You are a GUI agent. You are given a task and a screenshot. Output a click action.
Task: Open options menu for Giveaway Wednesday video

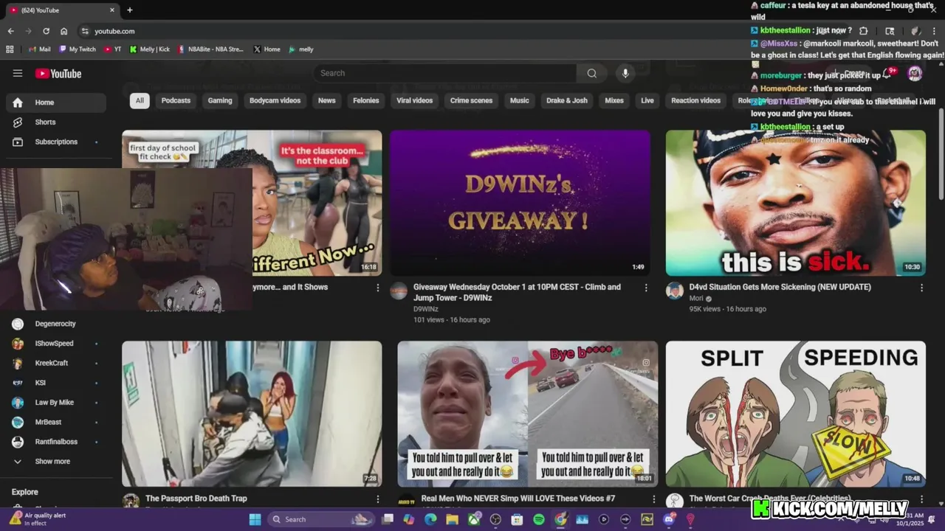tap(646, 288)
